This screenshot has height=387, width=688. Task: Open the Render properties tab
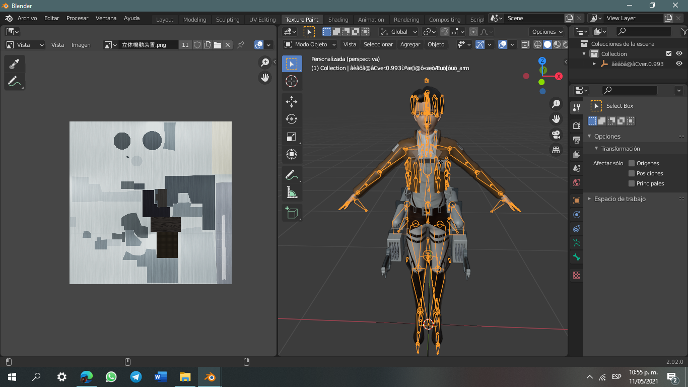[577, 125]
